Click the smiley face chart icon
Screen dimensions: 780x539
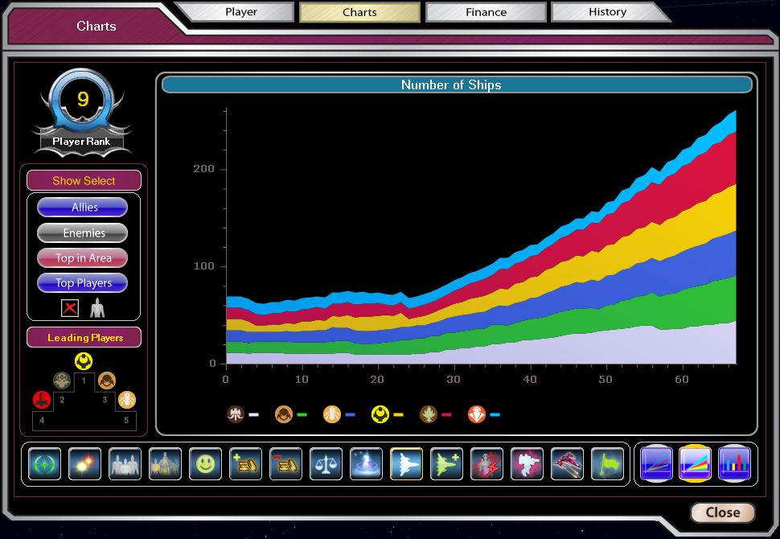[205, 464]
